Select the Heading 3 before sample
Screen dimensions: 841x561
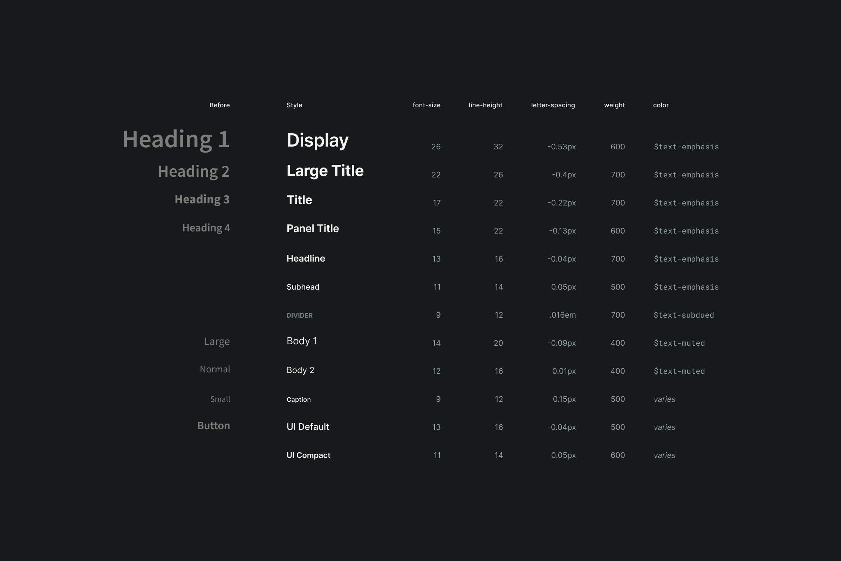click(x=202, y=199)
